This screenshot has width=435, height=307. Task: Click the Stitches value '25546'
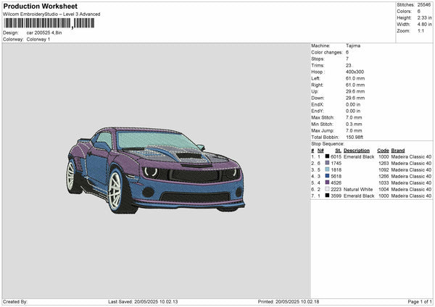click(x=424, y=5)
